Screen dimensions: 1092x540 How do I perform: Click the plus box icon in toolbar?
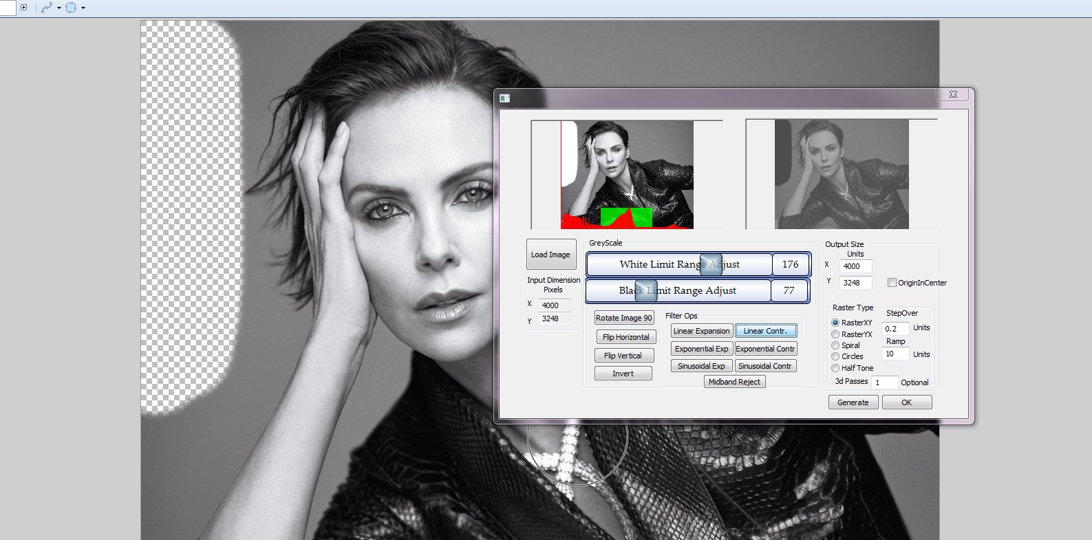pyautogui.click(x=23, y=8)
